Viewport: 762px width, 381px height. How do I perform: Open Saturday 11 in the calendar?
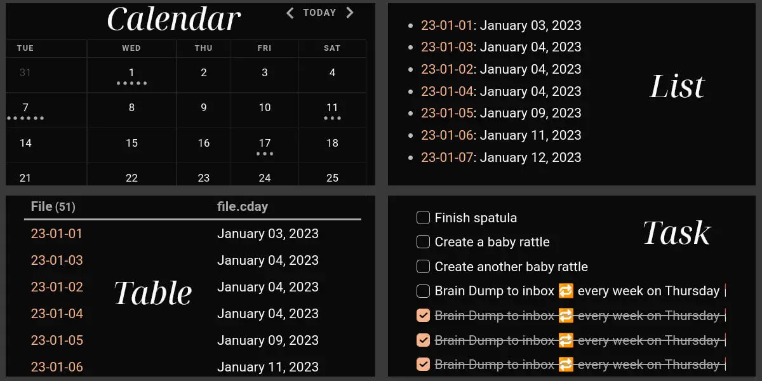[332, 111]
